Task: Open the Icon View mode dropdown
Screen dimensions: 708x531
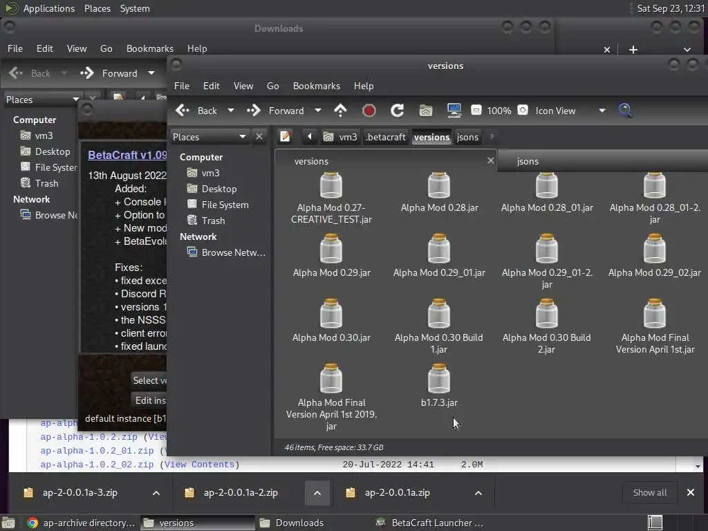Action: (x=570, y=111)
